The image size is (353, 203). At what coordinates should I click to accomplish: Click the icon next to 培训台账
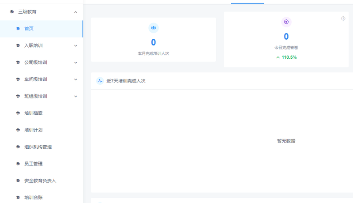18,197
